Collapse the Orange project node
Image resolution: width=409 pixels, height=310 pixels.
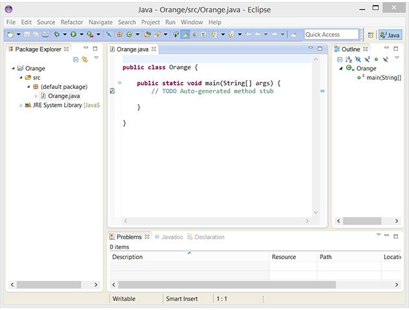tap(13, 68)
